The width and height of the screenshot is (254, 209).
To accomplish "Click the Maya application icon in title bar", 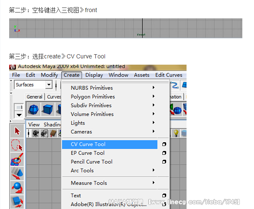I will click(x=12, y=67).
